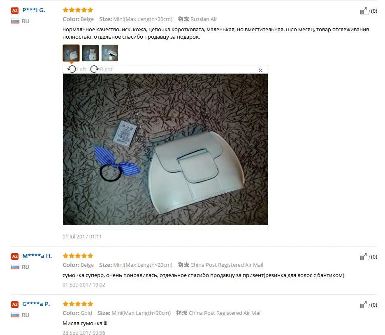Viewport: 385px width, 335px height.
Task: Open reviewer profile P***l G.
Action: 34,10
